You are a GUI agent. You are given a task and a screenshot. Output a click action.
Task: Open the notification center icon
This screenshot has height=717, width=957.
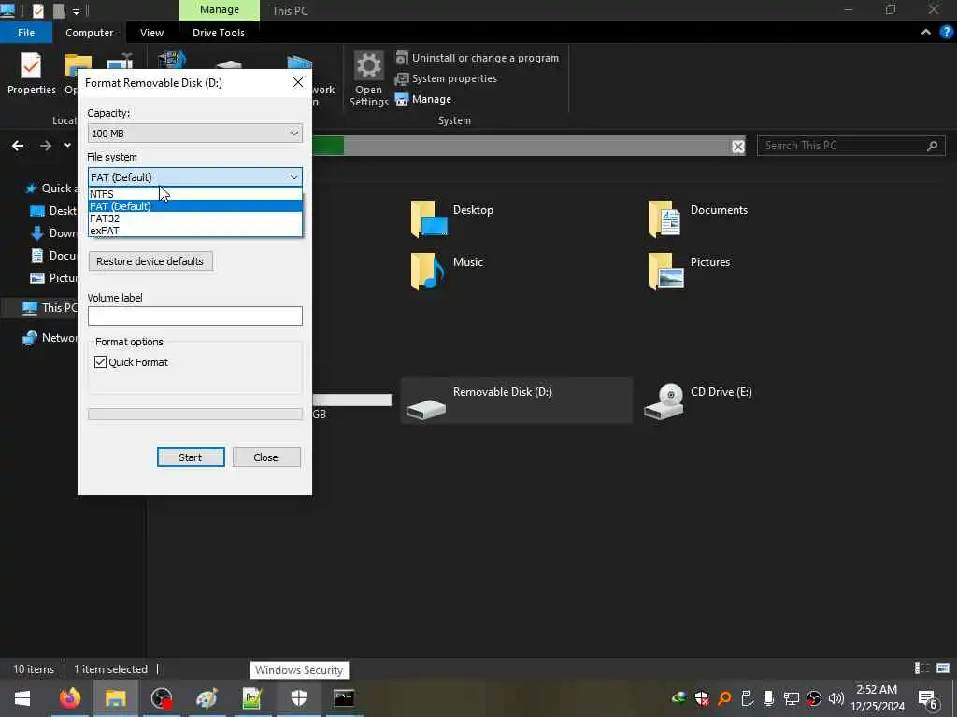[928, 698]
